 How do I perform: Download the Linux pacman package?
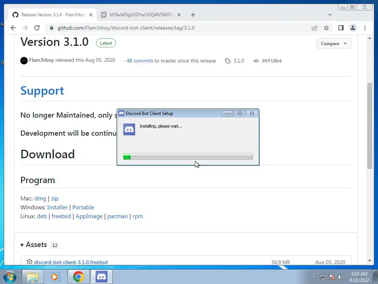click(117, 216)
